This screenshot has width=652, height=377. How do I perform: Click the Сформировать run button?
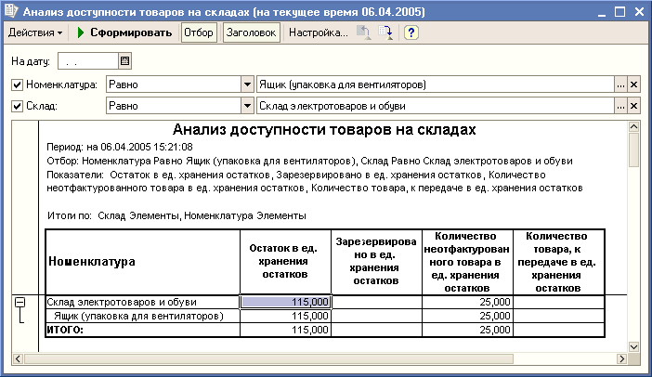pyautogui.click(x=124, y=33)
